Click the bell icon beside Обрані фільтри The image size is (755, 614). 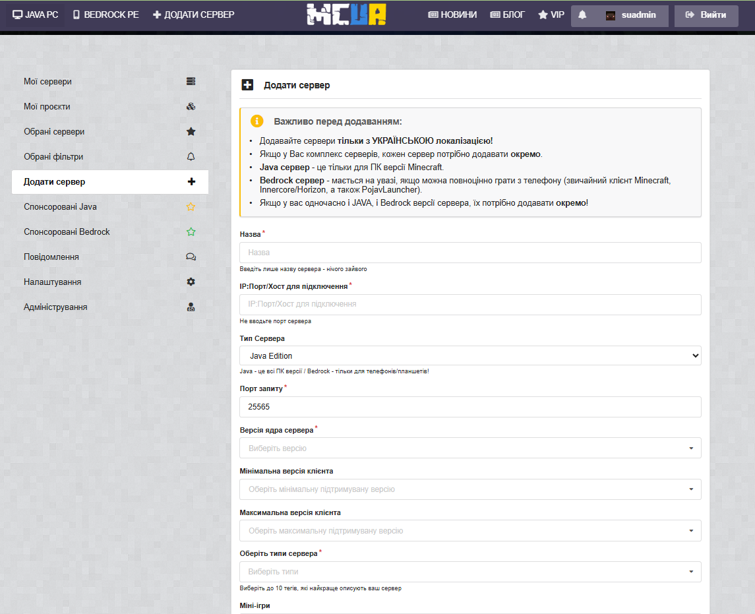point(191,157)
